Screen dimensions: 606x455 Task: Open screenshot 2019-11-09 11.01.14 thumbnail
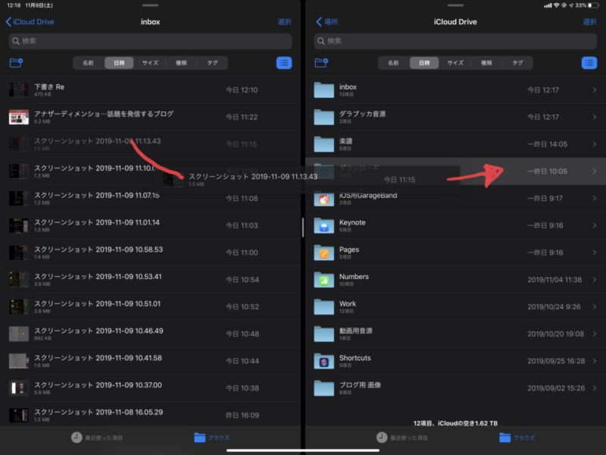point(18,225)
